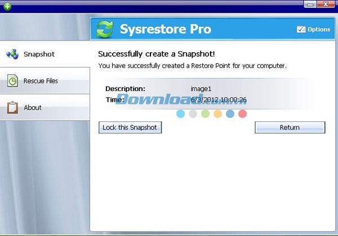Open the Snapshot tab
338x236 pixels.
pyautogui.click(x=45, y=54)
